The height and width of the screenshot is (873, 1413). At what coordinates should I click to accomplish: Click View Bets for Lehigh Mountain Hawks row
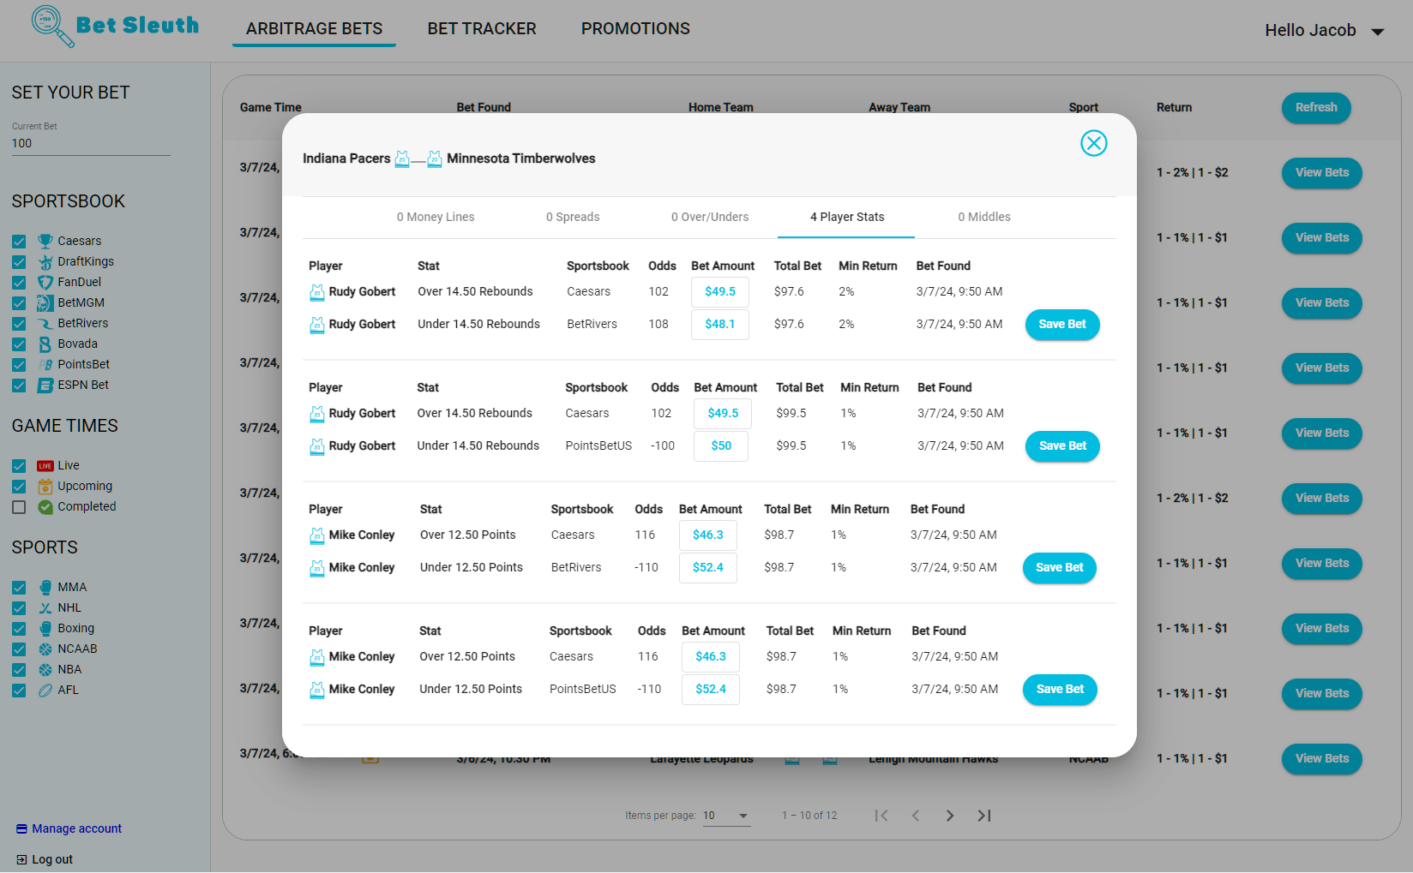point(1322,759)
